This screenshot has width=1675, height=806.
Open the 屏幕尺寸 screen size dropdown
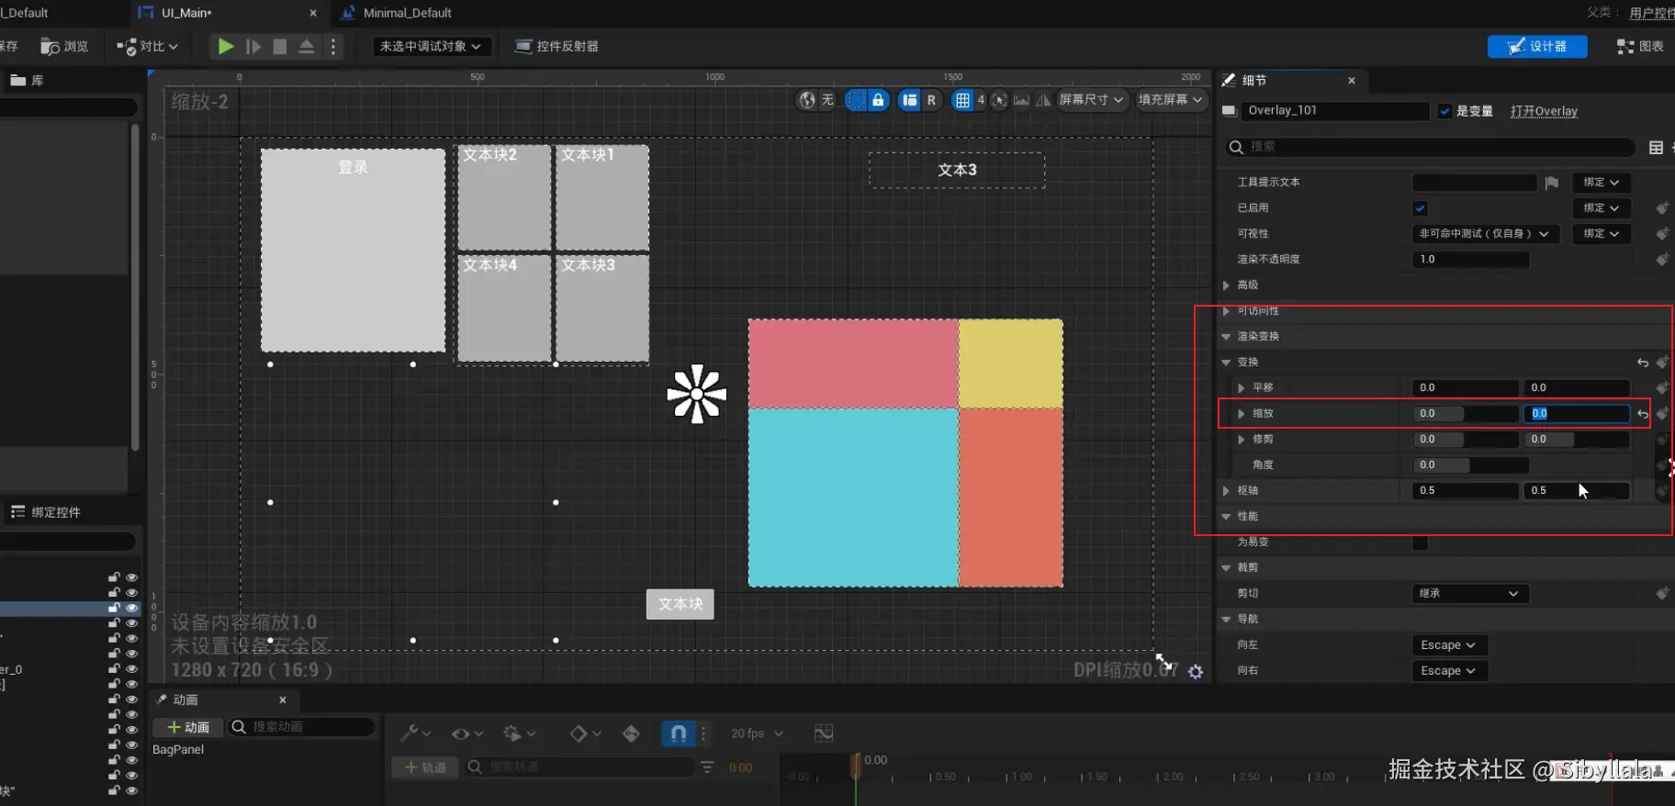[x=1091, y=100]
